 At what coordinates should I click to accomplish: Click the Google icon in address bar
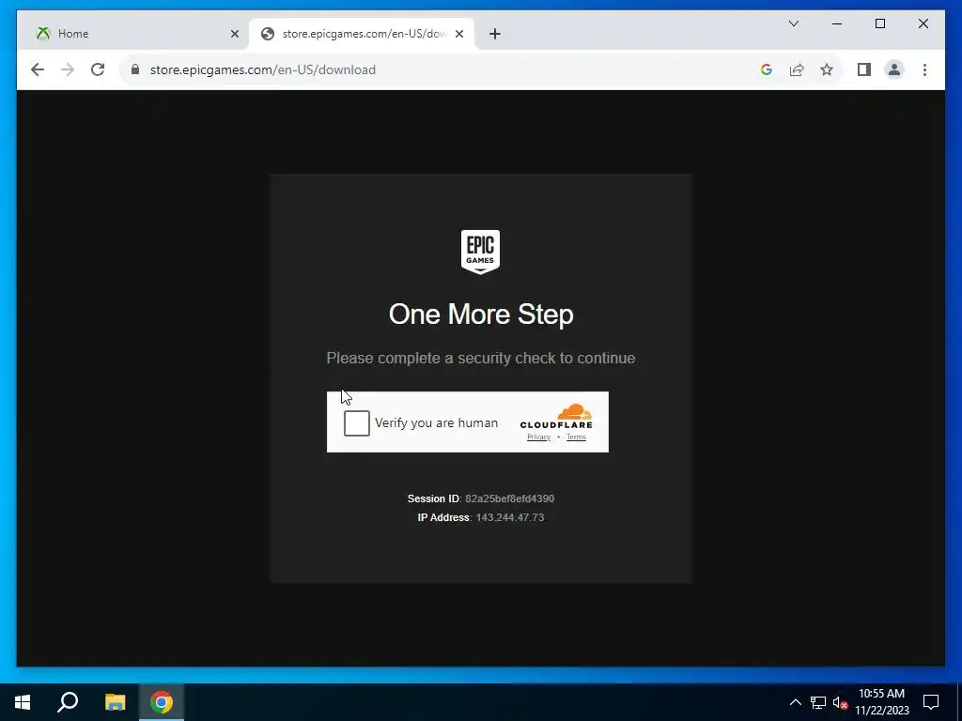point(767,69)
